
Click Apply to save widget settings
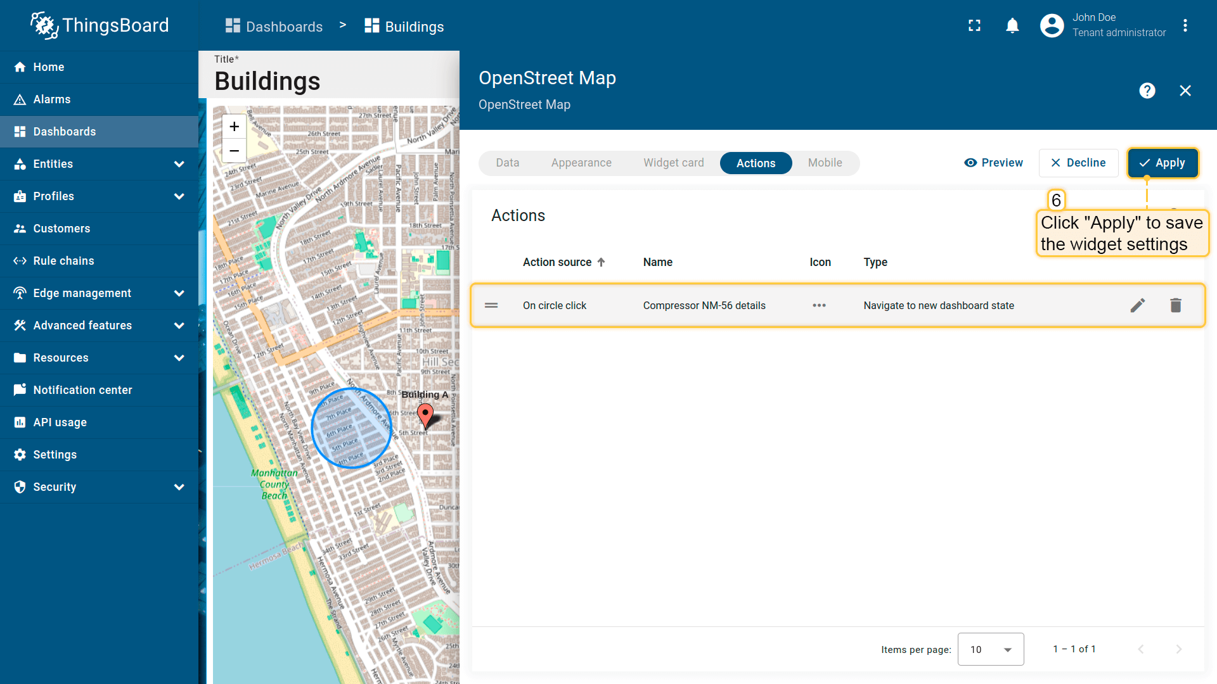[1162, 163]
